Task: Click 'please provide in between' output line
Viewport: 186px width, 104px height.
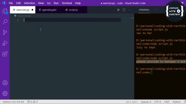Action: [161, 62]
